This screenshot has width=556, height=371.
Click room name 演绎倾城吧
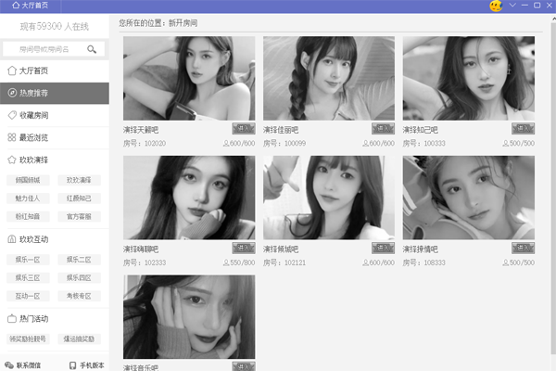click(x=281, y=249)
